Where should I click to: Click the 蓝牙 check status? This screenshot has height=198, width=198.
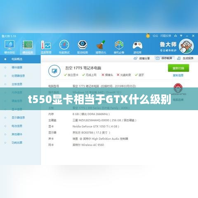click(x=139, y=75)
